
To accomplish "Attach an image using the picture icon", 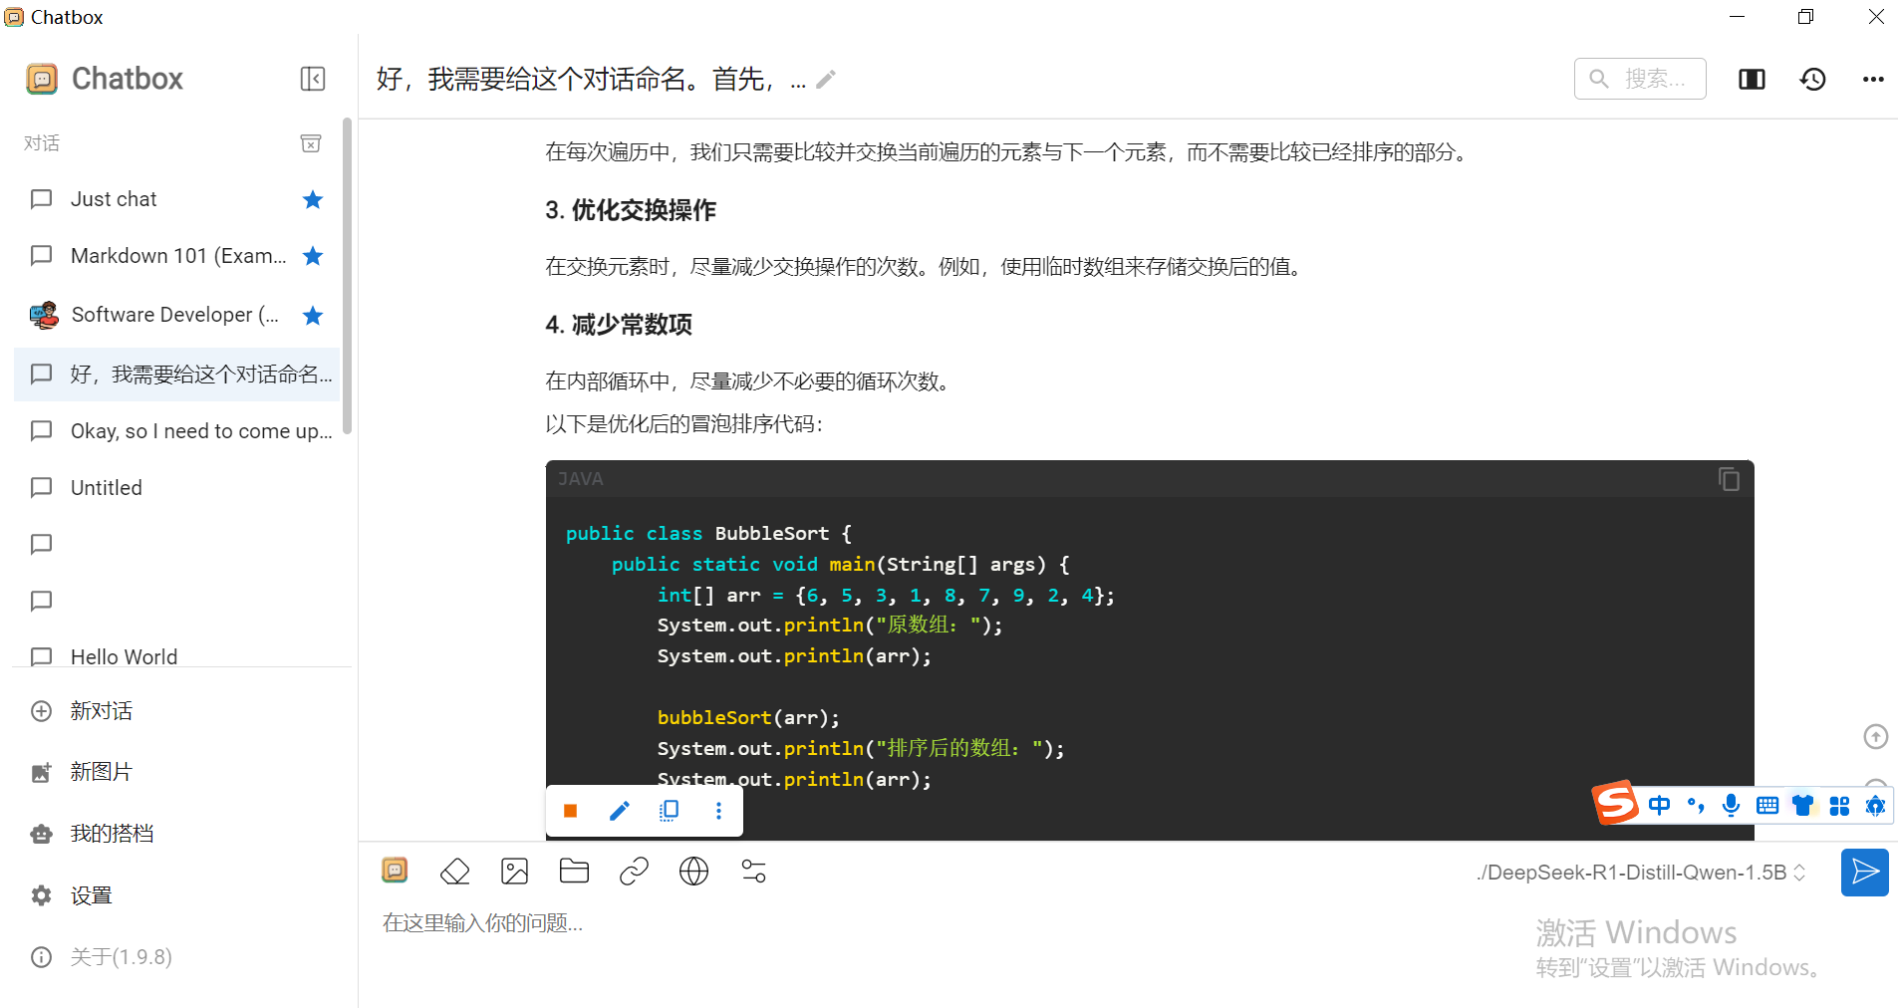I will 514,872.
